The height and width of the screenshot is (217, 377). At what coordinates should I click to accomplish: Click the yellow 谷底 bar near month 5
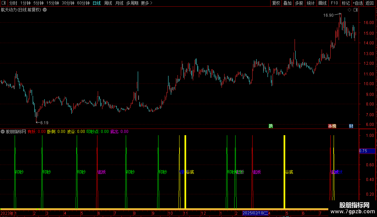tap(285, 172)
